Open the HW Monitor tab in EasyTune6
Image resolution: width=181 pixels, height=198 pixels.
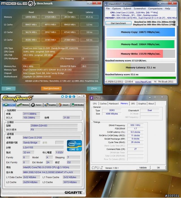[77, 105]
